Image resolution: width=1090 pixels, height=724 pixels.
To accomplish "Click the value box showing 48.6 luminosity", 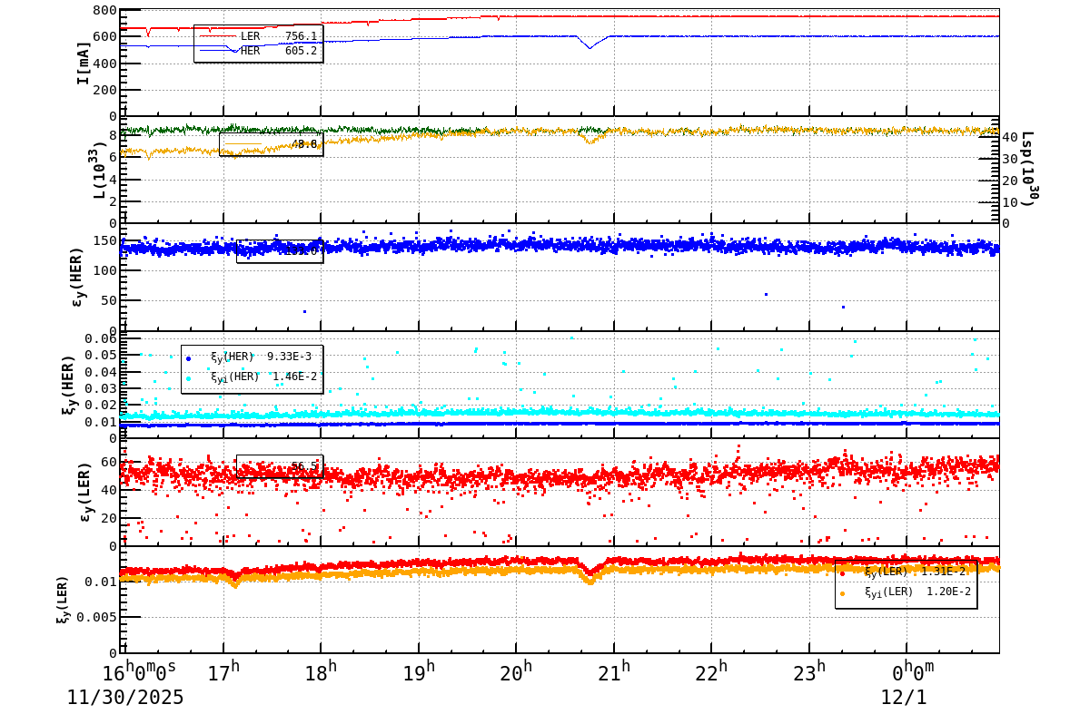I will point(304,145).
